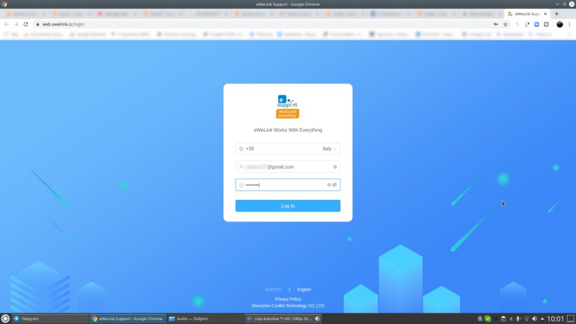This screenshot has width=576, height=324.
Task: Focus the gmail.com email input field
Action: tap(288, 167)
